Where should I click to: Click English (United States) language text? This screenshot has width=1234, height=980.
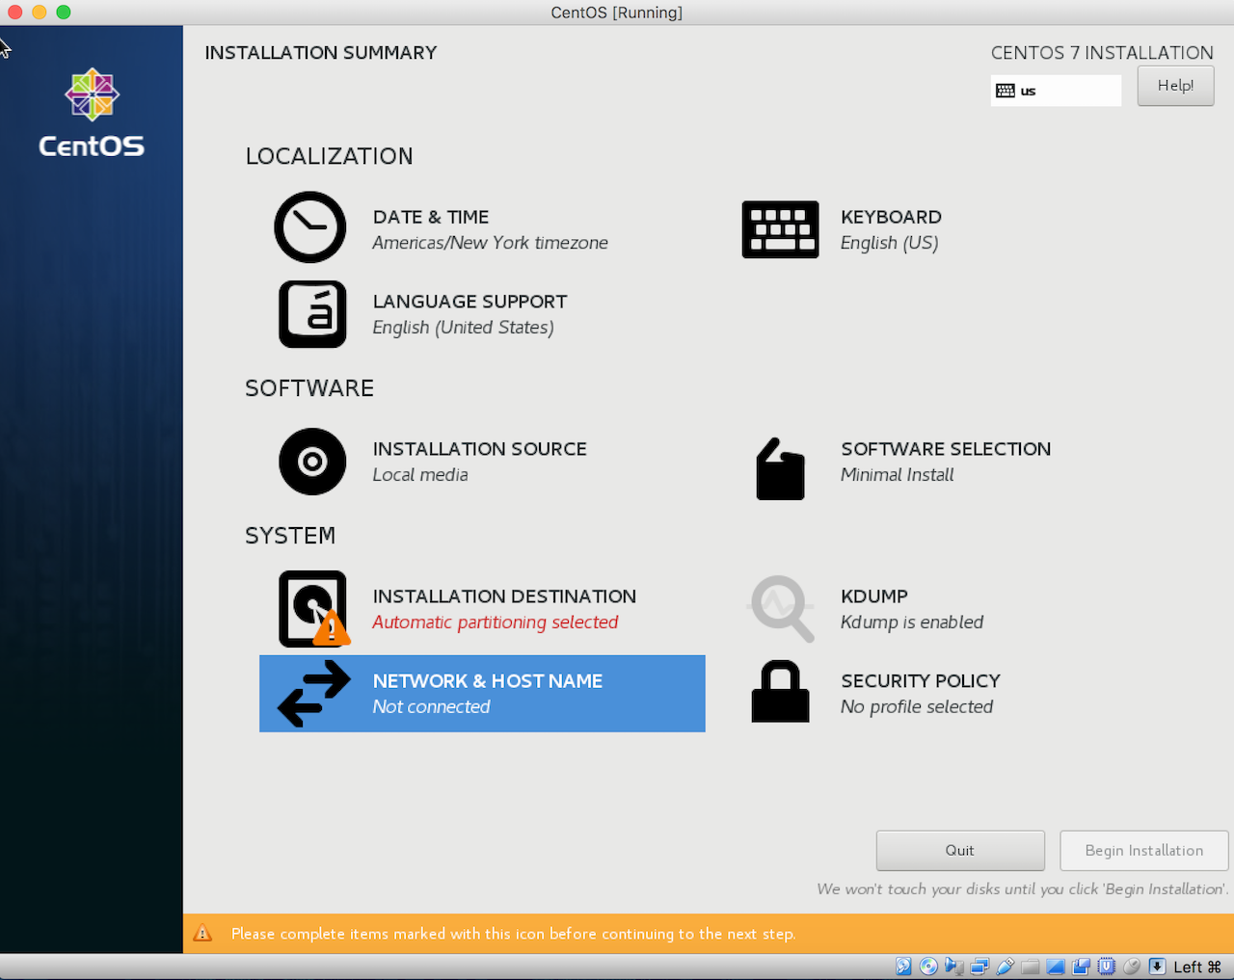464,328
